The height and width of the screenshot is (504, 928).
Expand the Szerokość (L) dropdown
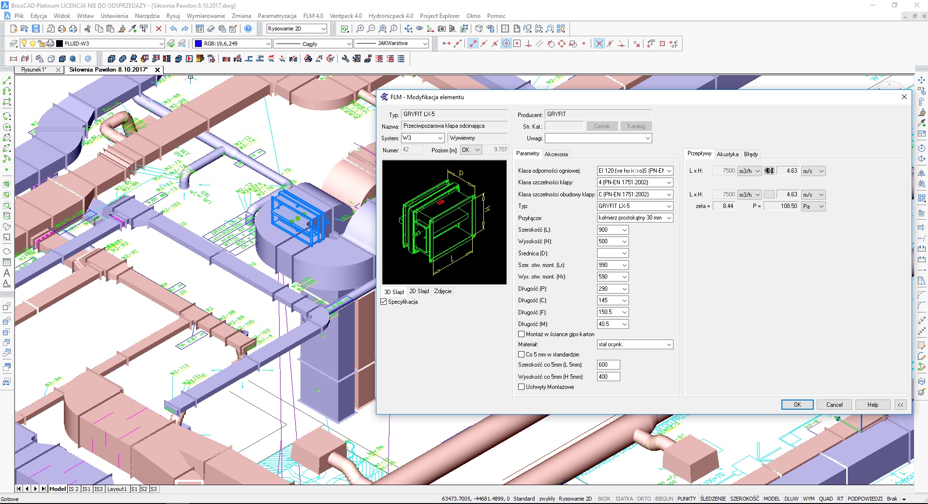pyautogui.click(x=624, y=230)
